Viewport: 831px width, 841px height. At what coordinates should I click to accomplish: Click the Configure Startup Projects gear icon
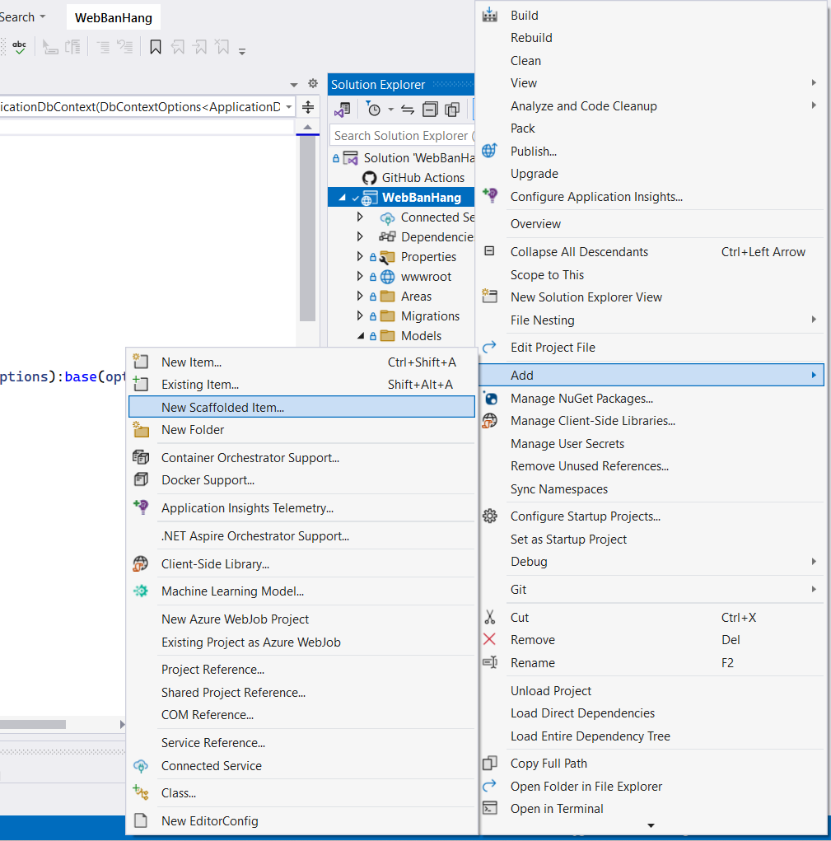pos(490,516)
